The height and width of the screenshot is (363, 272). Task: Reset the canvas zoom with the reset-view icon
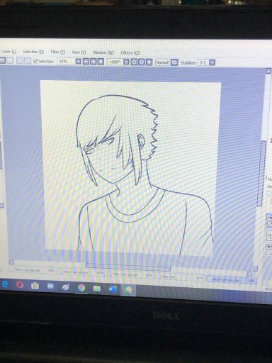[x=101, y=62]
